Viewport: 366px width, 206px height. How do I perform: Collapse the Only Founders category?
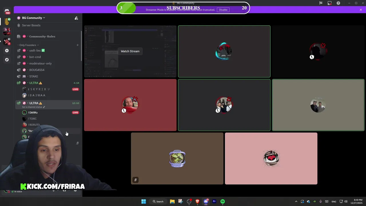(x=28, y=45)
